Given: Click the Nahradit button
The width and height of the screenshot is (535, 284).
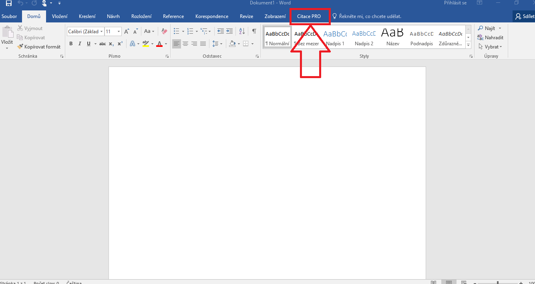Looking at the screenshot, I should [x=491, y=38].
